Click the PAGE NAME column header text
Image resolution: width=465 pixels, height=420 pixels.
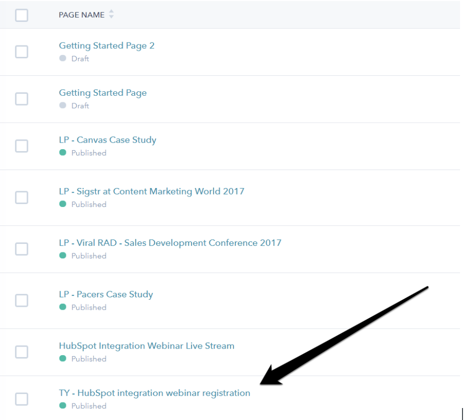point(81,15)
